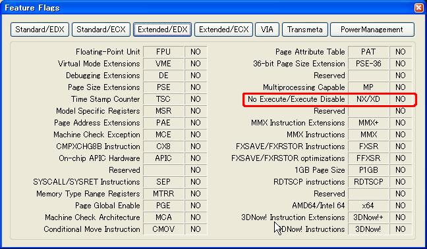Select the 3DNow!+ abbreviation cell
Image resolution: width=427 pixels, height=249 pixels.
(368, 217)
